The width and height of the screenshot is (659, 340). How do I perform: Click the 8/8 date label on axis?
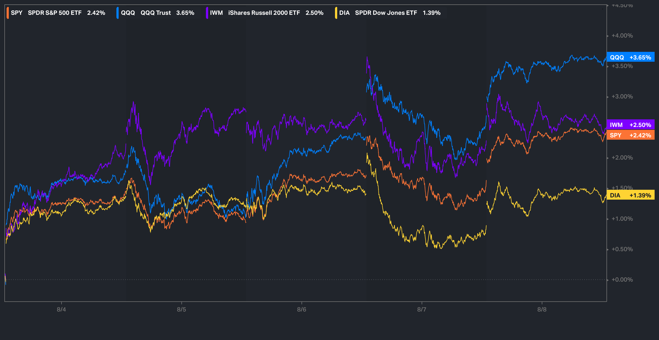[542, 310]
